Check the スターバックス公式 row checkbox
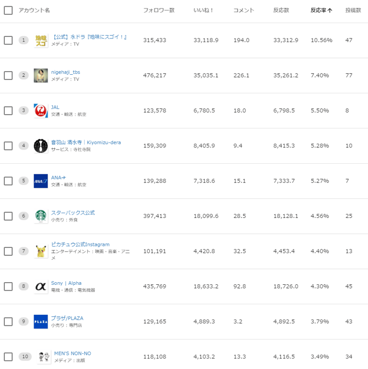Viewport: 368px width, 369px height. tap(8, 216)
